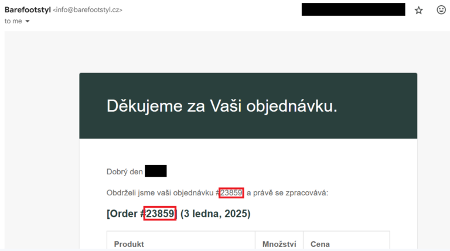This screenshot has width=450, height=251.
Task: Click the 'Dobrý den' greeting text
Action: point(125,171)
